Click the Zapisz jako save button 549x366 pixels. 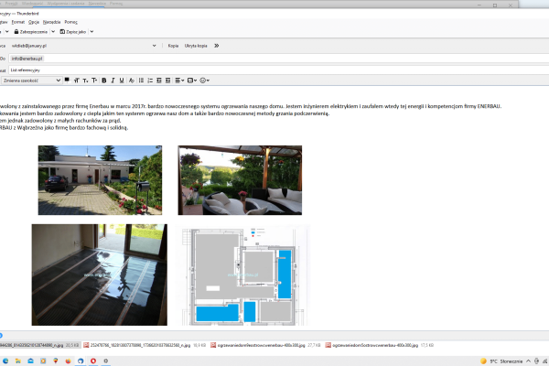pyautogui.click(x=73, y=32)
